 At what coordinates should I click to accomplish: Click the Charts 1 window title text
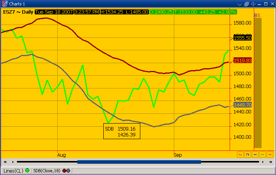(x=17, y=4)
